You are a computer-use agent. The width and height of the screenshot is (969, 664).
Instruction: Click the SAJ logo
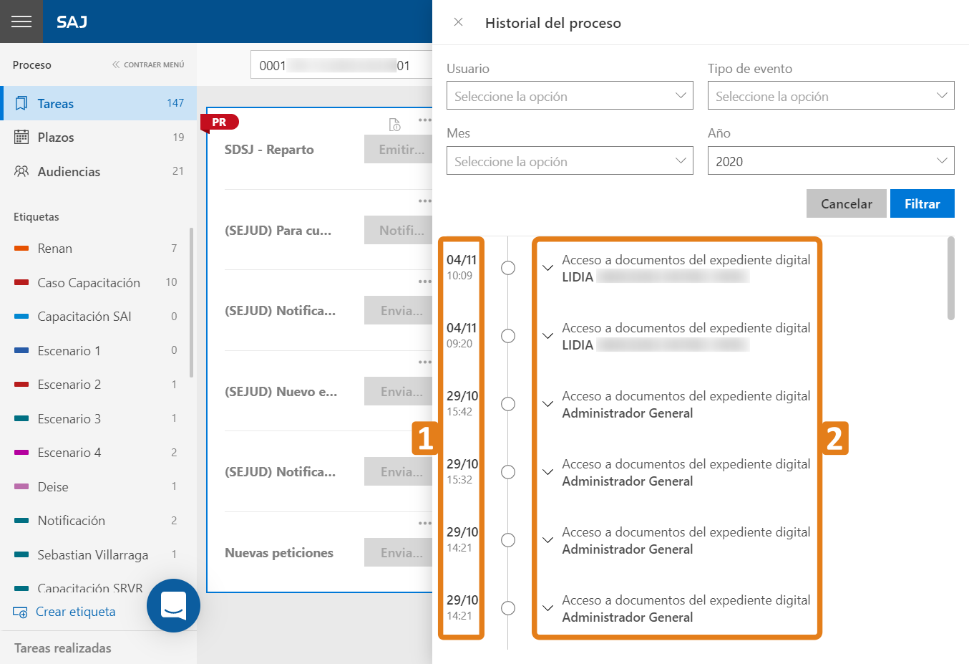point(72,22)
